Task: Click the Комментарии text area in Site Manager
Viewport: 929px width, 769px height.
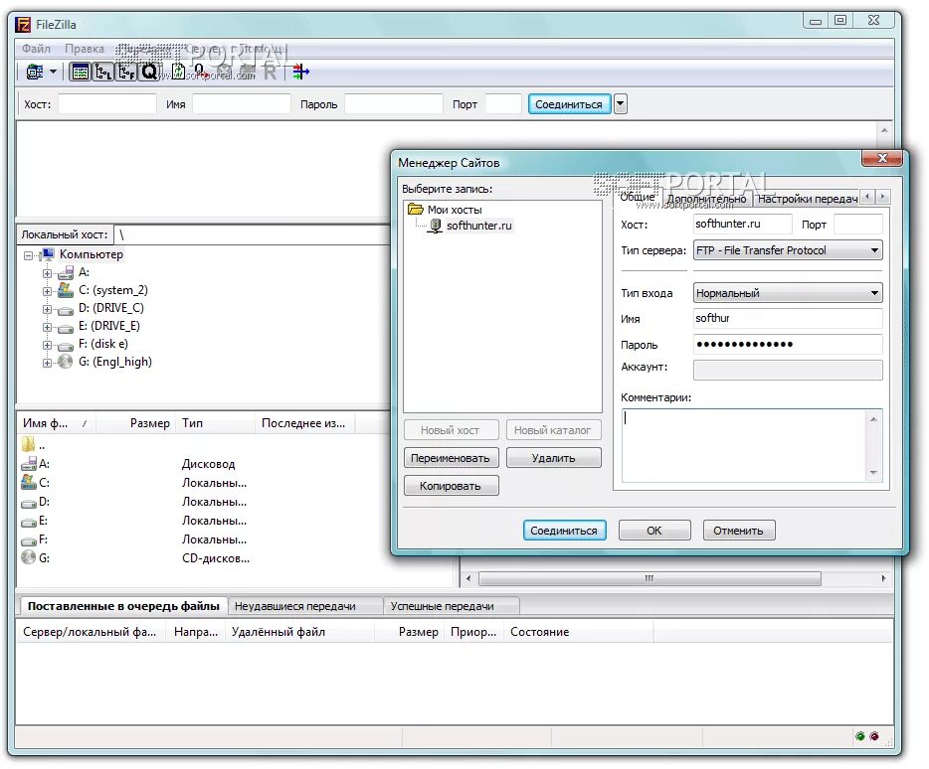Action: click(744, 445)
